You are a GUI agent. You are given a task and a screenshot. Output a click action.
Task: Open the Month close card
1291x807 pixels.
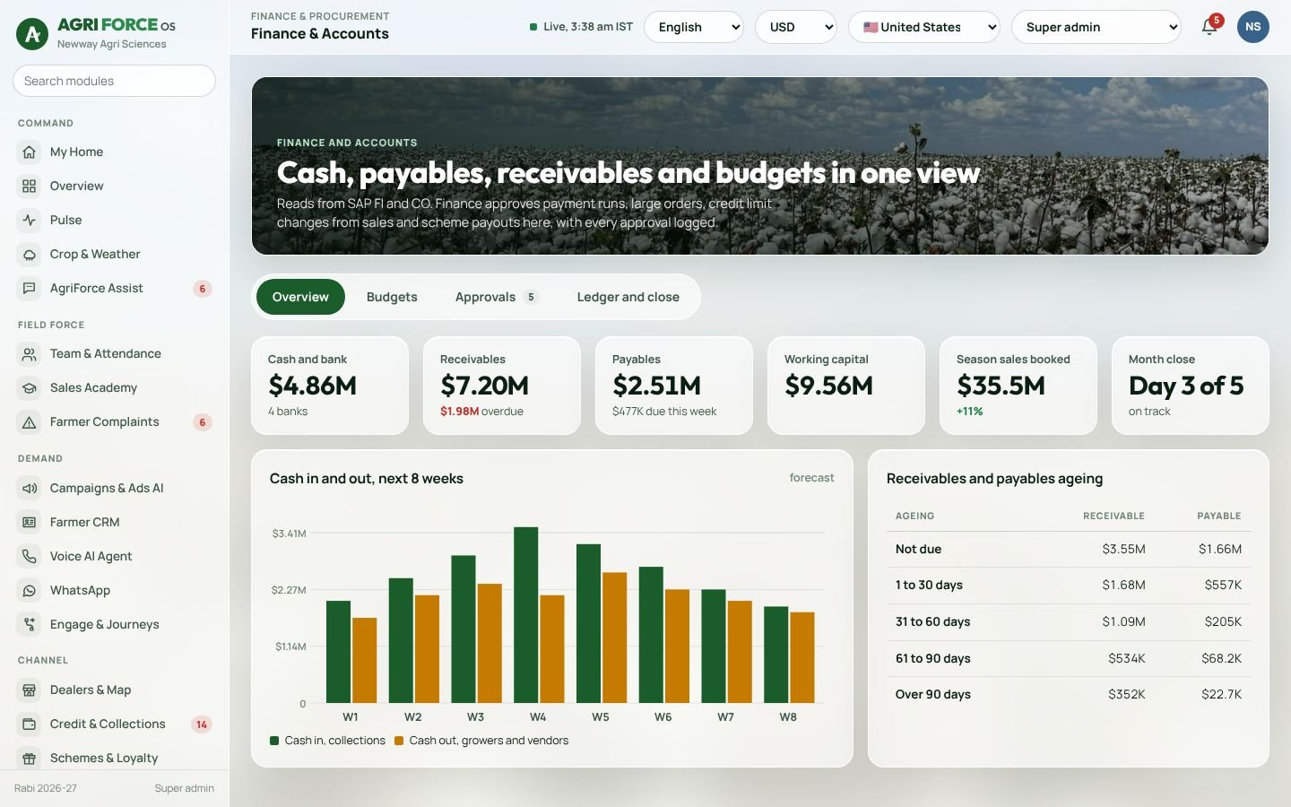click(x=1191, y=386)
